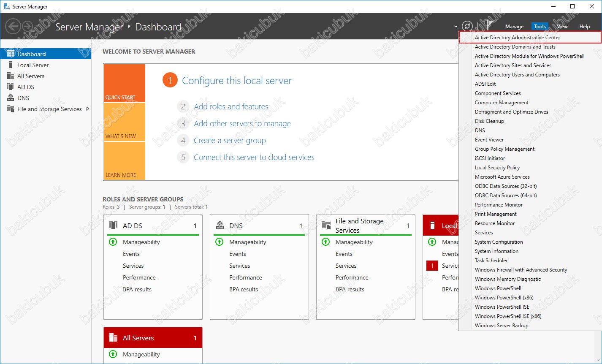Select Active Directory Domains and Trusts
602x364 pixels.
[515, 47]
